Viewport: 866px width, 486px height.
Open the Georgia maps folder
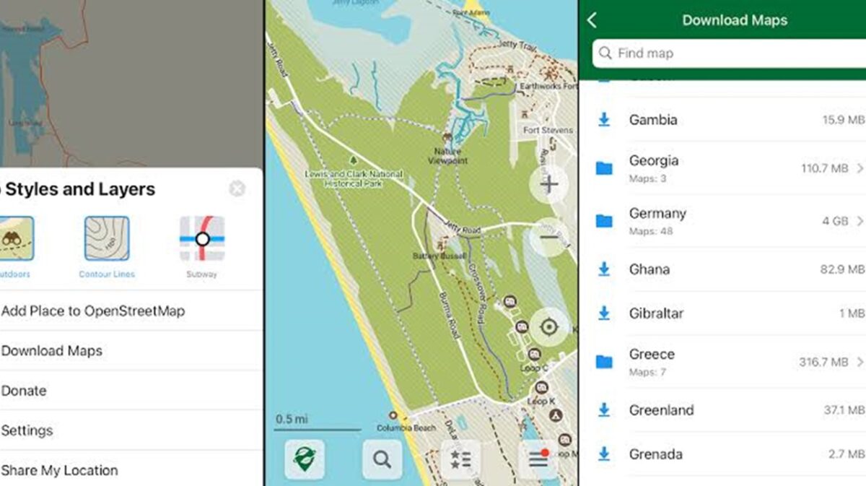click(x=604, y=168)
